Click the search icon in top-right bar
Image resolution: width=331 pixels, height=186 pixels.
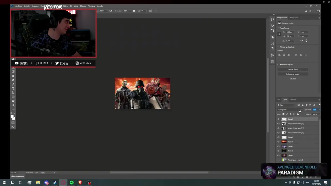point(306,11)
